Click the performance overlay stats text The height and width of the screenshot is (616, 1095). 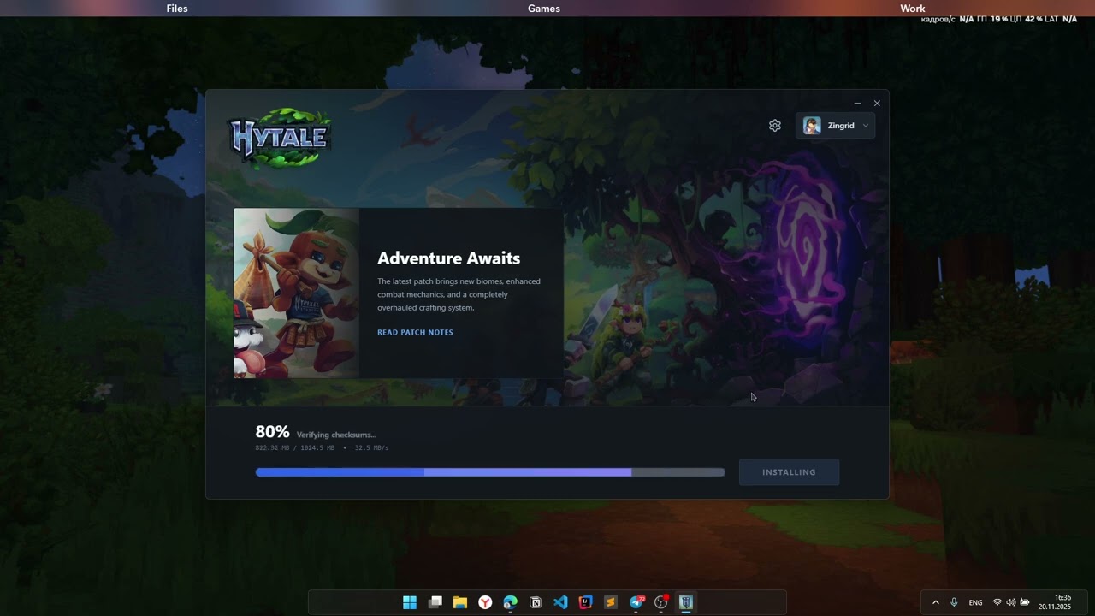[999, 19]
